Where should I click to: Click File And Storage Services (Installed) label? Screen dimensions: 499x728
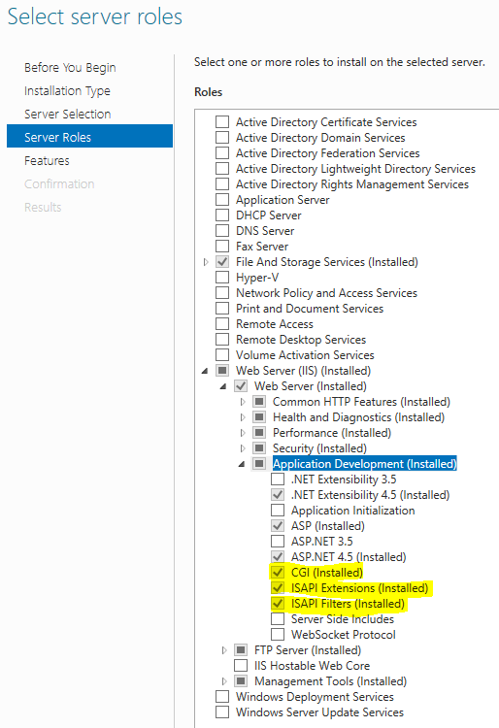[x=327, y=262]
